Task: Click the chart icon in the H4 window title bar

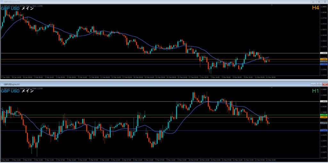Action: [2, 2]
